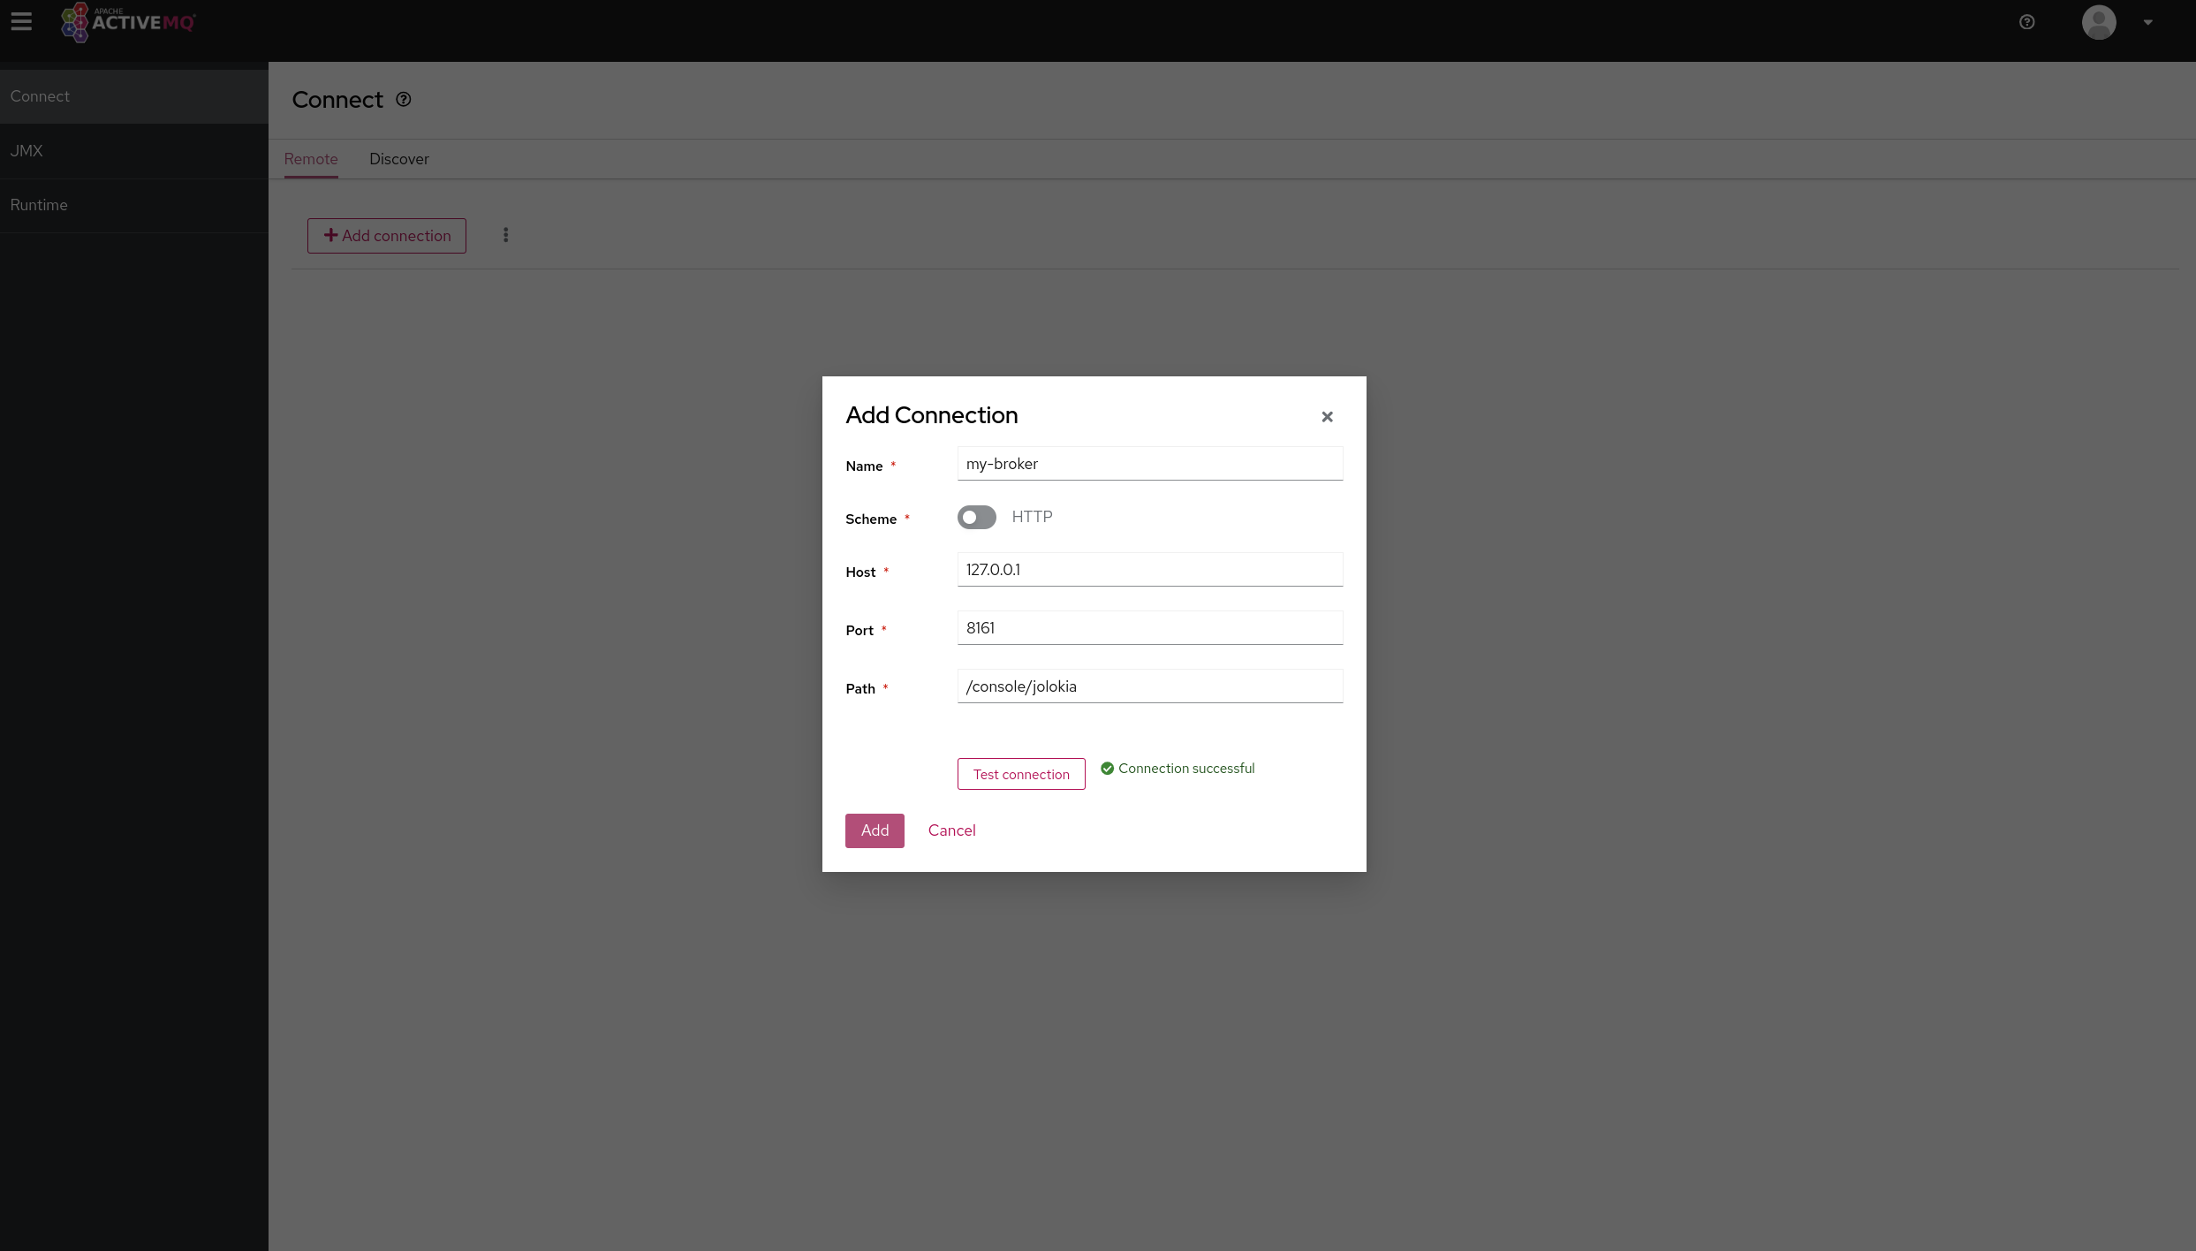Switch to the Discover tab

pos(398,158)
